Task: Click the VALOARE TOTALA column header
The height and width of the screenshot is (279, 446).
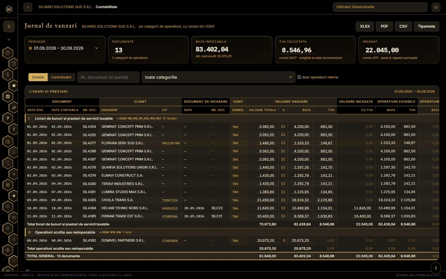Action: pos(262,110)
